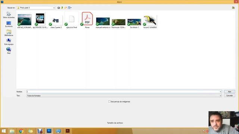Select the manuel-antonio-a image file
Viewport: 239px width, 134px height.
click(103, 21)
